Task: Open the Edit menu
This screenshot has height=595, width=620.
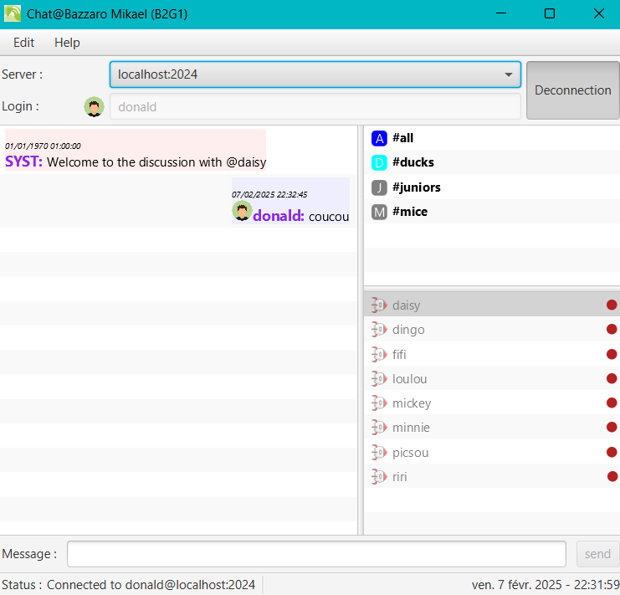Action: 24,43
